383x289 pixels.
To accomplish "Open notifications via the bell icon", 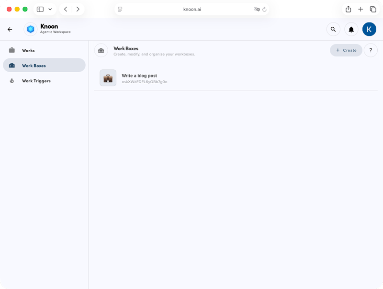I will (x=351, y=29).
